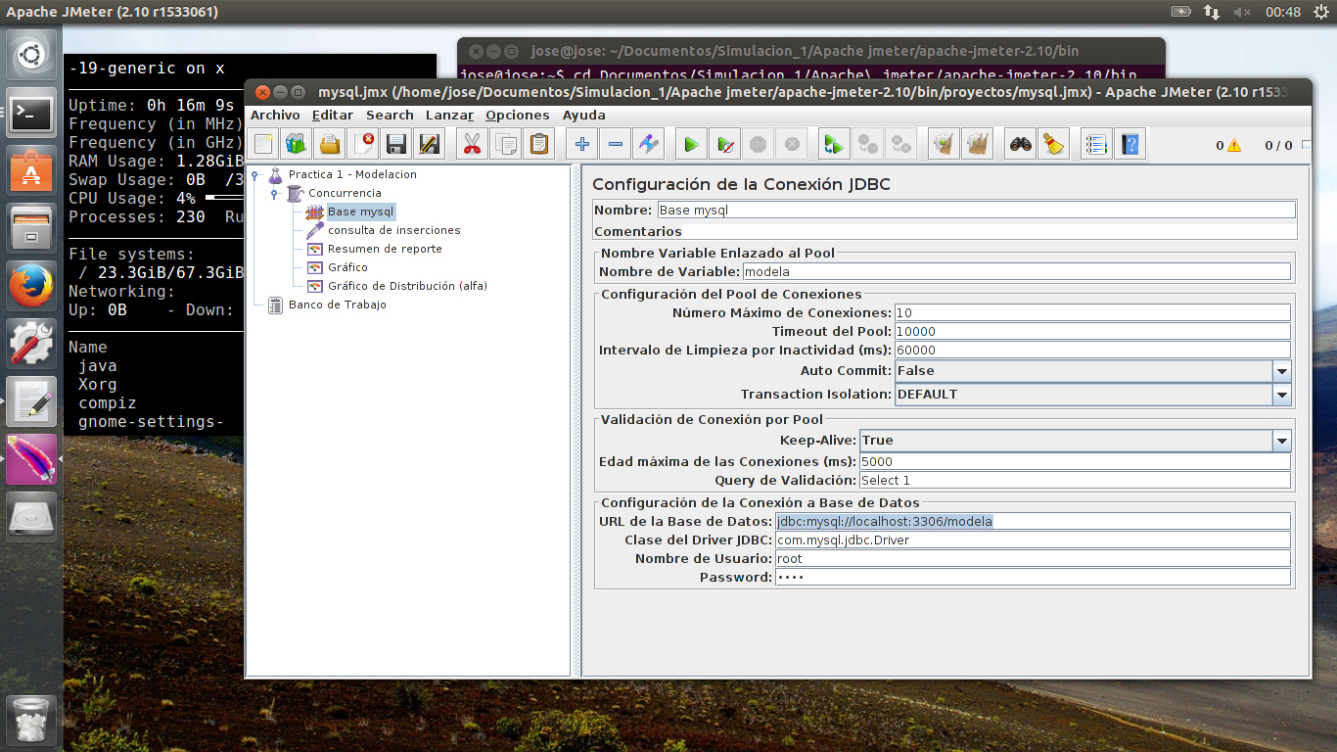This screenshot has height=752, width=1337.
Task: Click the Comentarios field
Action: coord(990,231)
